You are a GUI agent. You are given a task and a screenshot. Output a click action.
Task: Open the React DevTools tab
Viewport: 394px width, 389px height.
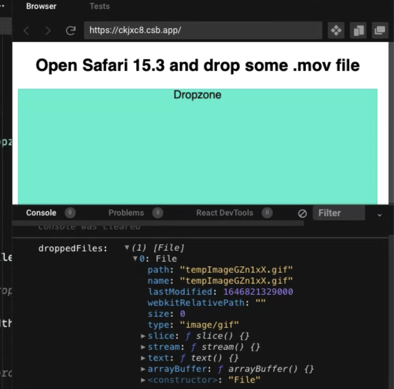point(225,213)
